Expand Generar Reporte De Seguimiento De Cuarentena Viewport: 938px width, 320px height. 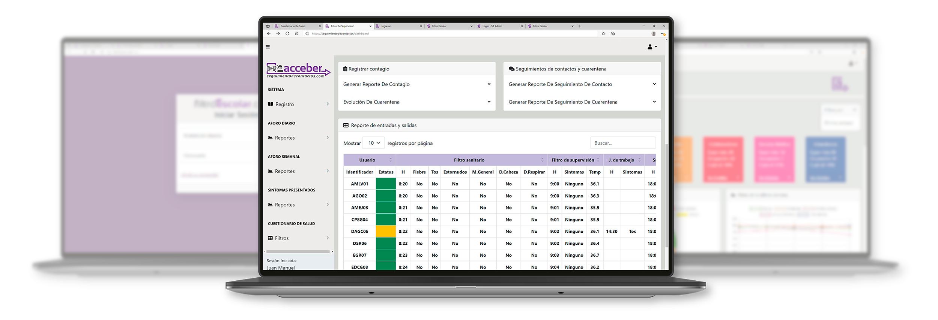point(582,102)
